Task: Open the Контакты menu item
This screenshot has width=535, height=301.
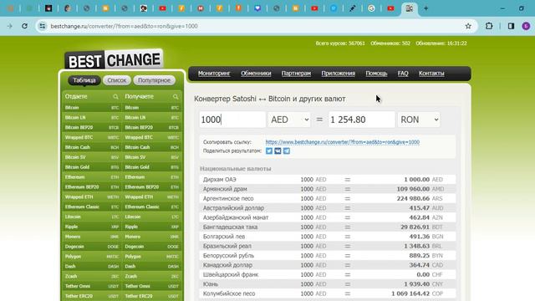Action: (x=431, y=74)
